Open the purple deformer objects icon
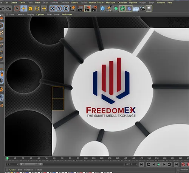The height and width of the screenshot is (173, 189). [129, 9]
